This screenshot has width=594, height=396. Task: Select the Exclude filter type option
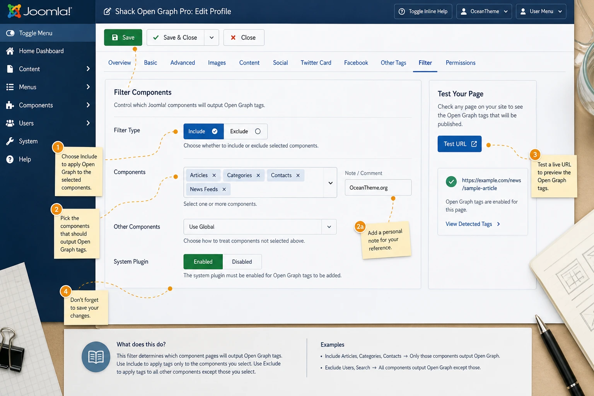pyautogui.click(x=245, y=131)
